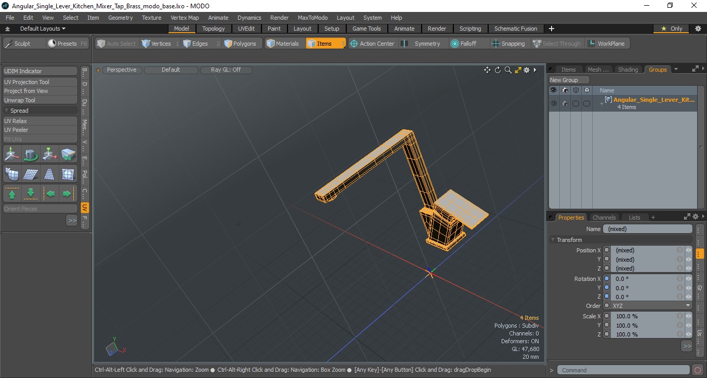Click the spherical UV grid icon

pyautogui.click(x=68, y=174)
